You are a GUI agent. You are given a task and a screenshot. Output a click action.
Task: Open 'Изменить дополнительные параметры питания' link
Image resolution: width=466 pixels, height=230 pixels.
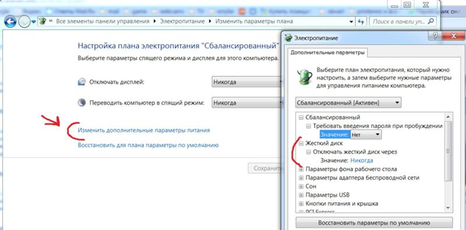(x=143, y=130)
